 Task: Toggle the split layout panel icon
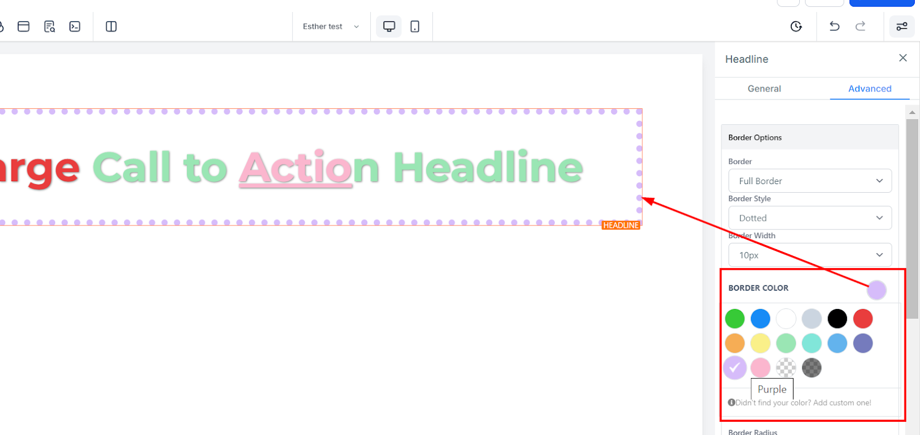(112, 26)
